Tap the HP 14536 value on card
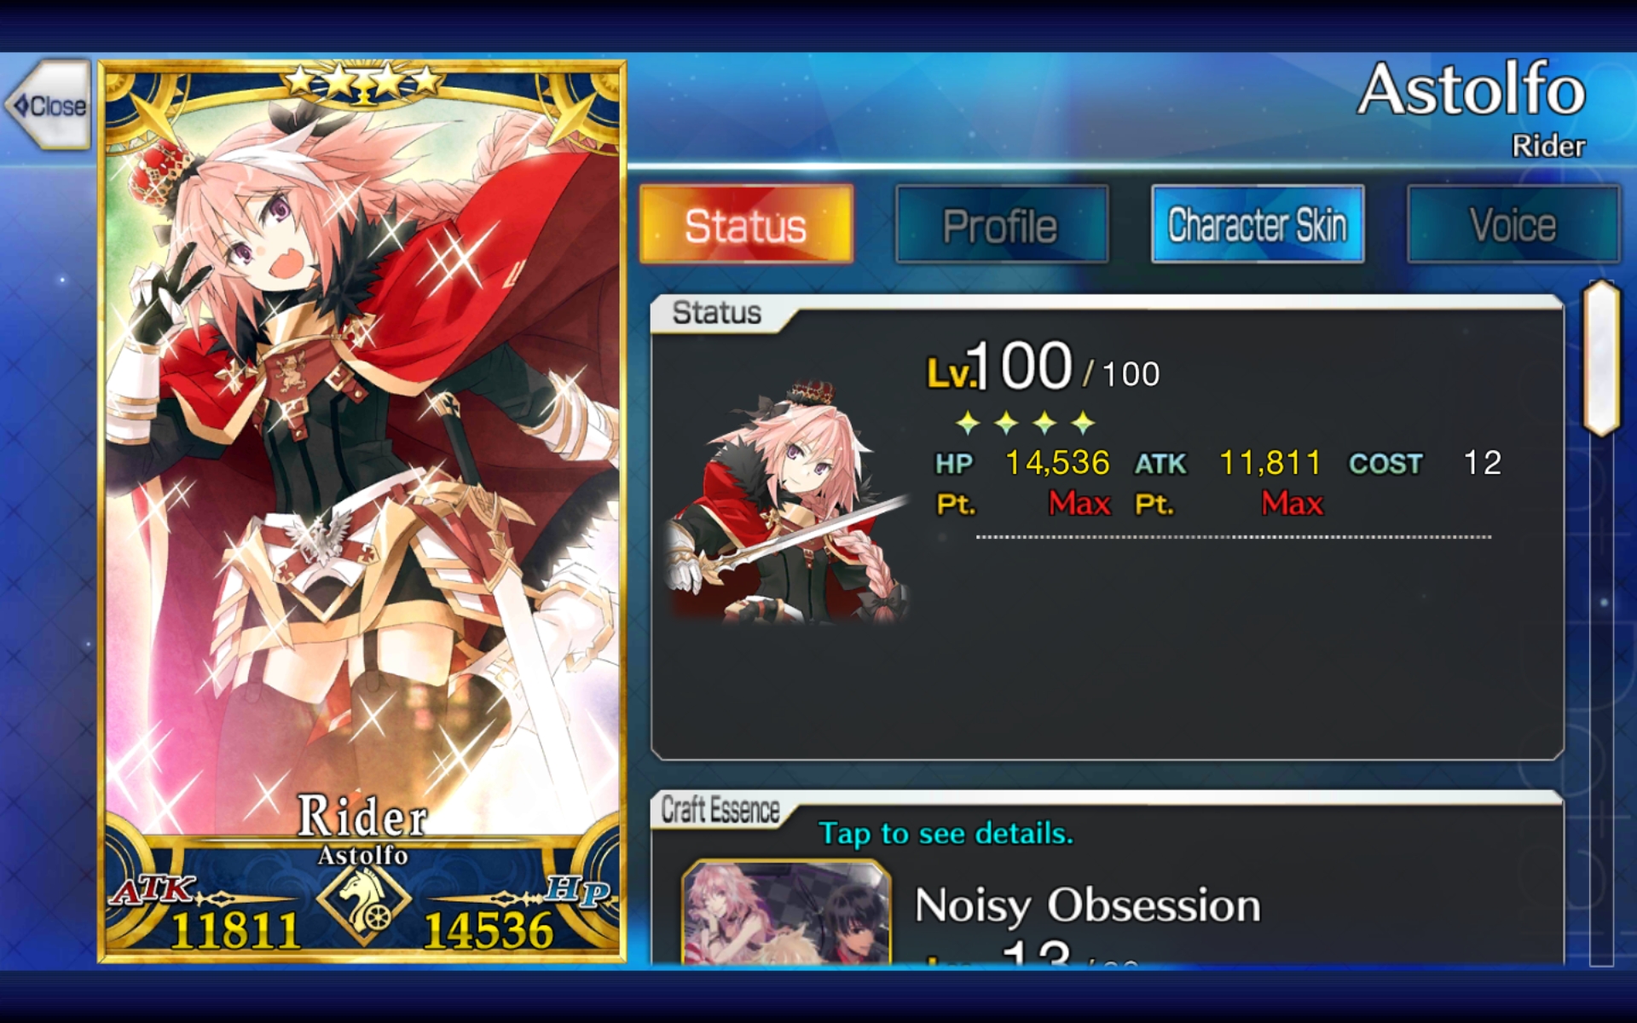 (489, 930)
